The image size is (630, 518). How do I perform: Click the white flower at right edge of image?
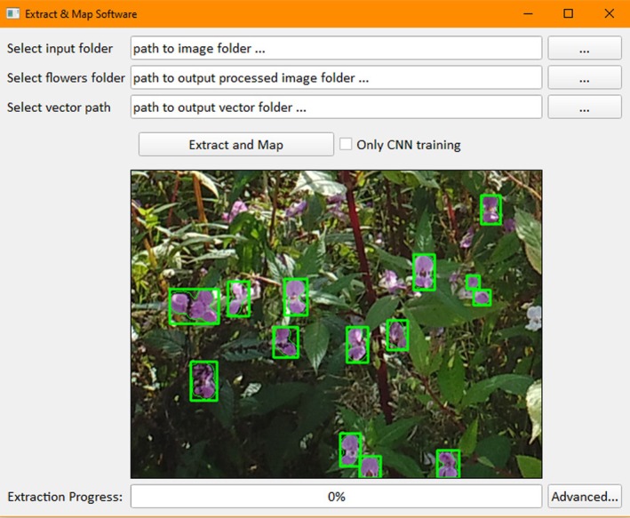coord(533,318)
